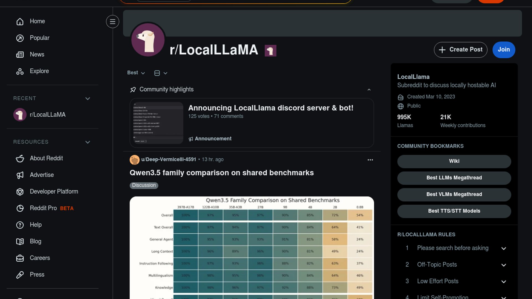The height and width of the screenshot is (299, 532).
Task: Open the card view layout dropdown
Action: [161, 73]
